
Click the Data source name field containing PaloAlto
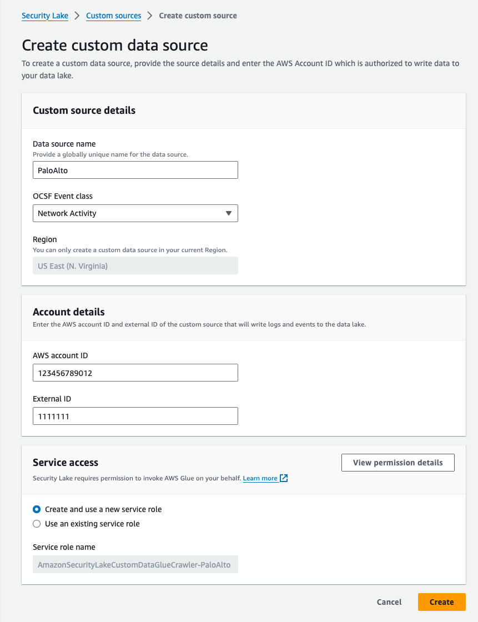(x=135, y=170)
